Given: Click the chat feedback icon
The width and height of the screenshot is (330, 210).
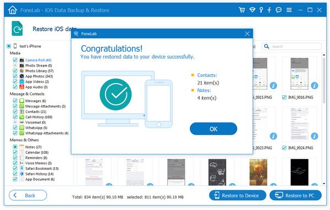Looking at the screenshot, I should [x=279, y=10].
